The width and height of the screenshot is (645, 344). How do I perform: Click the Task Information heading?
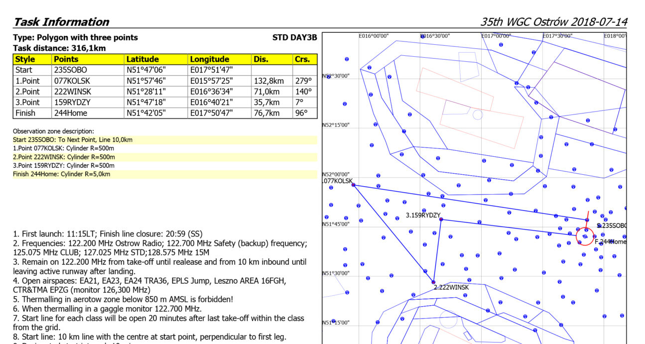[x=61, y=22]
